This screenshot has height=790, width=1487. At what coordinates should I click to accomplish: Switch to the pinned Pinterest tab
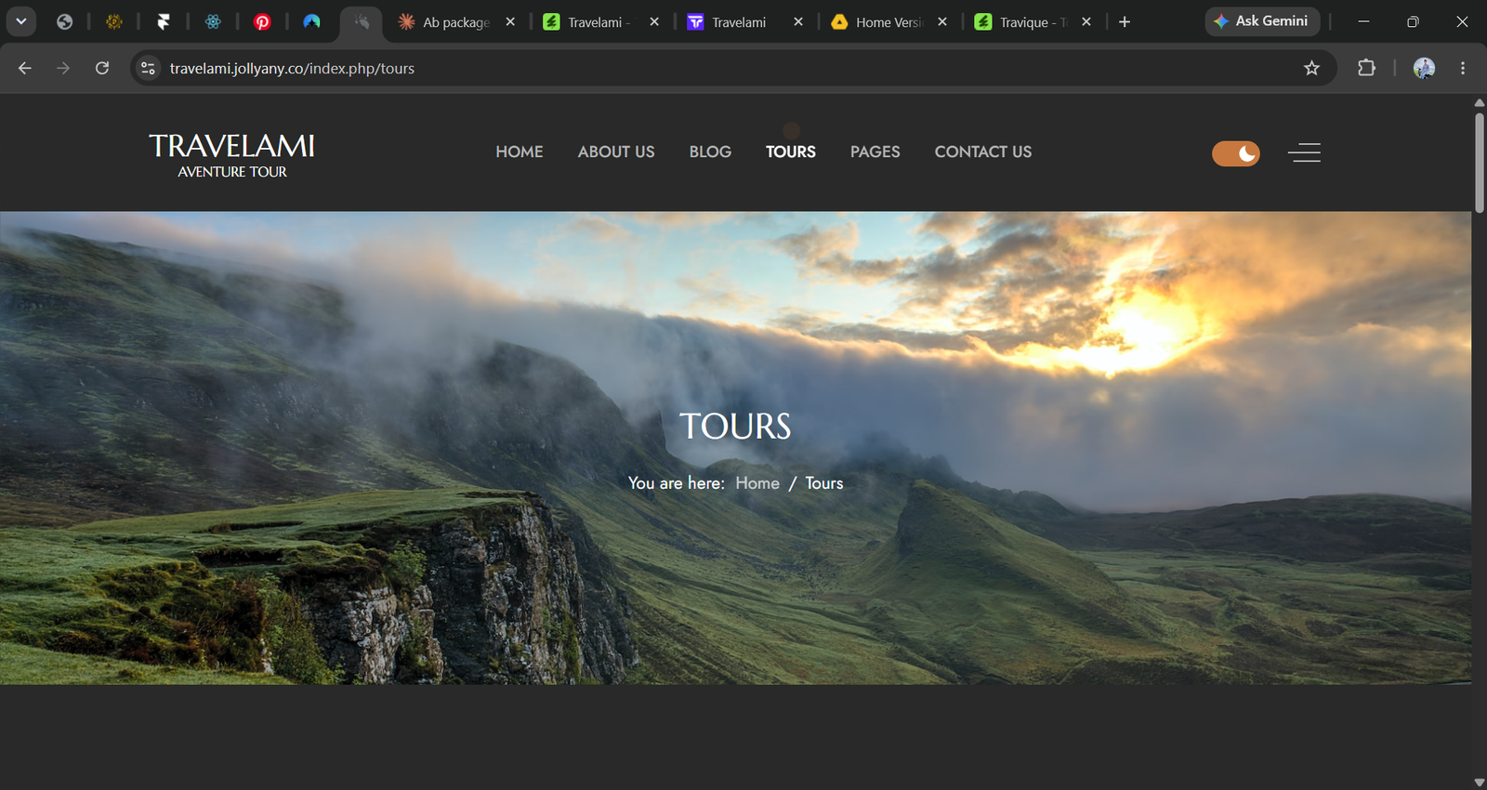click(x=262, y=21)
